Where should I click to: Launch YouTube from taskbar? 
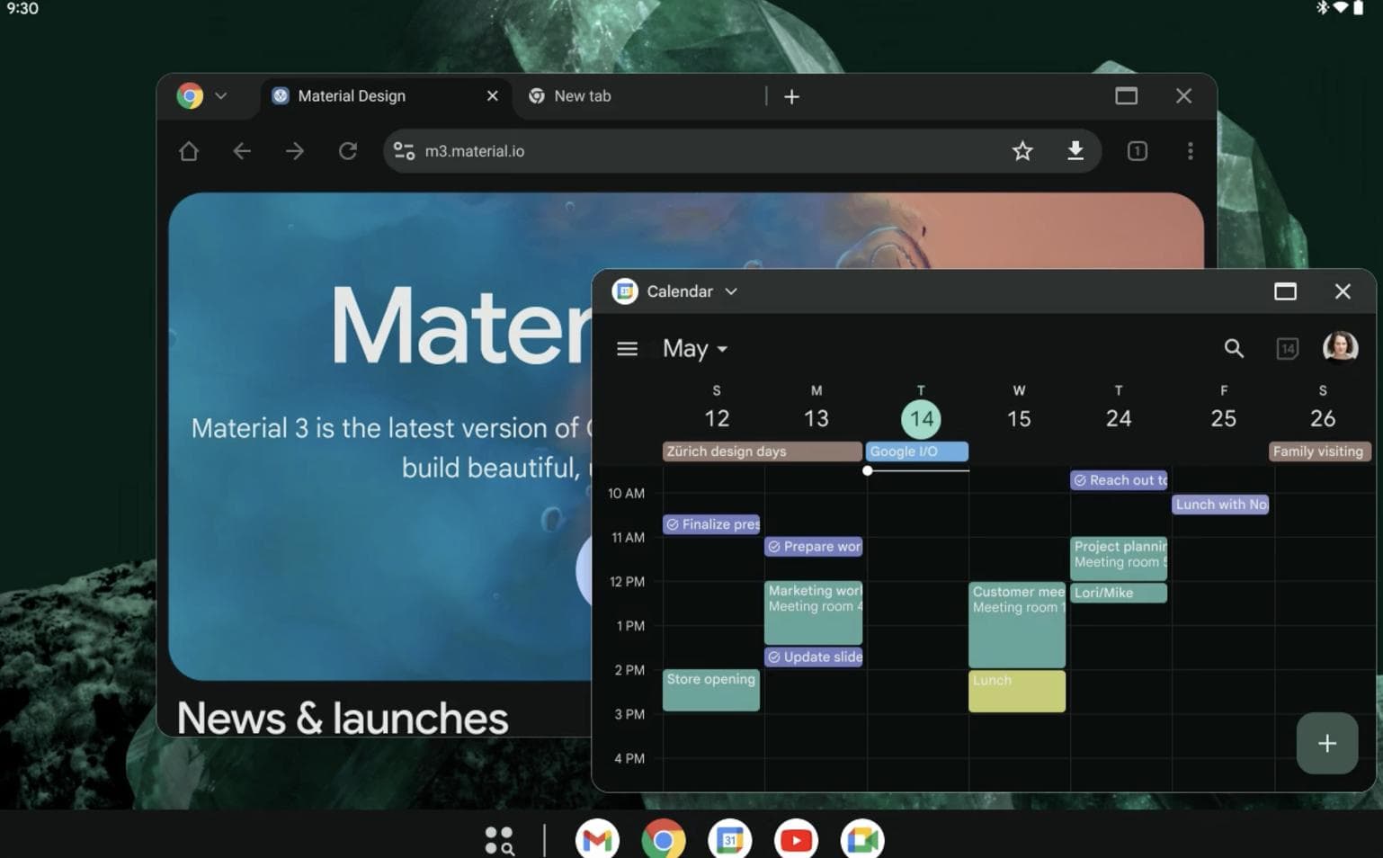coord(796,840)
